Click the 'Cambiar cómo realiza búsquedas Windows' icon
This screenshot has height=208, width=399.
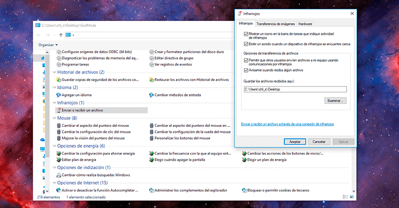[x=59, y=175]
